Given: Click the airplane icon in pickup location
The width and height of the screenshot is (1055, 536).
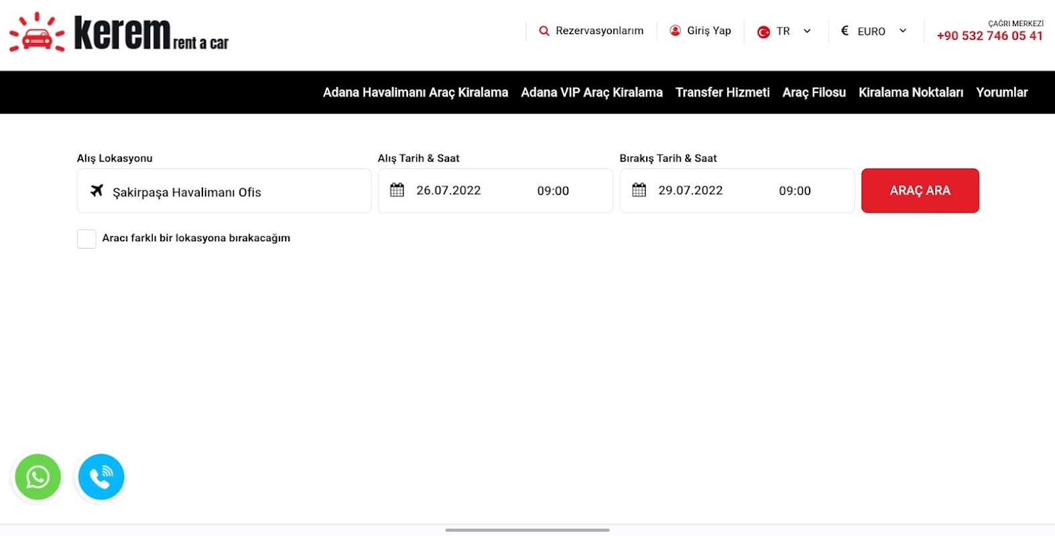Looking at the screenshot, I should (97, 191).
